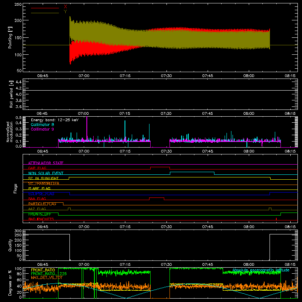The width and height of the screenshot is (302, 302).
Task: Click the Flags axis title
Action: [15, 188]
